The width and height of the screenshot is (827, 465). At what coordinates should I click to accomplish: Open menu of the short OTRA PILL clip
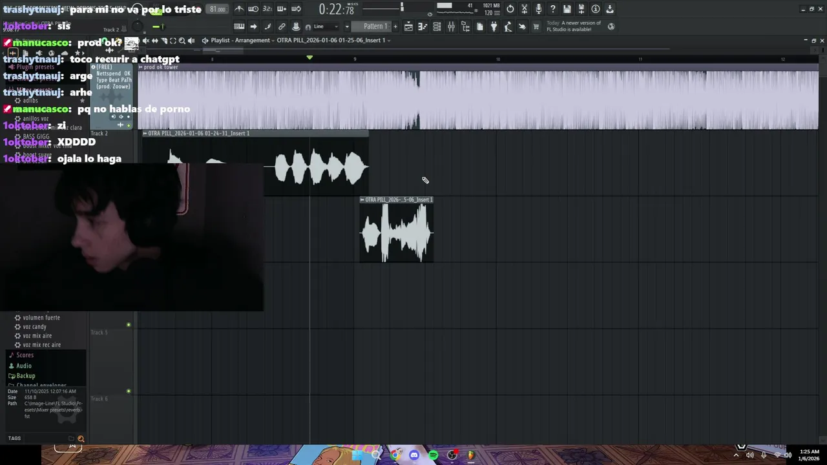pyautogui.click(x=362, y=200)
